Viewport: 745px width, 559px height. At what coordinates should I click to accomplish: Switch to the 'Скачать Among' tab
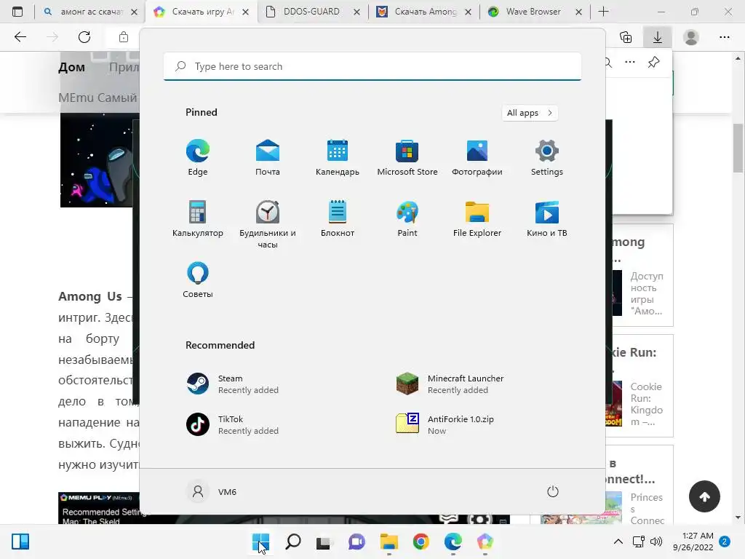click(425, 12)
